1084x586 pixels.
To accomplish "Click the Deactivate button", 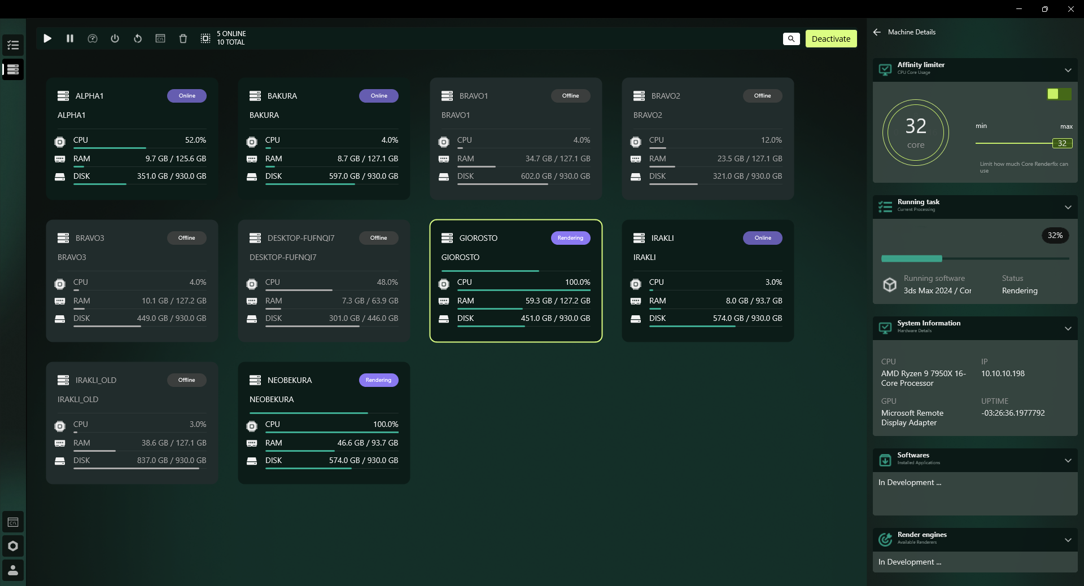I will coord(831,39).
